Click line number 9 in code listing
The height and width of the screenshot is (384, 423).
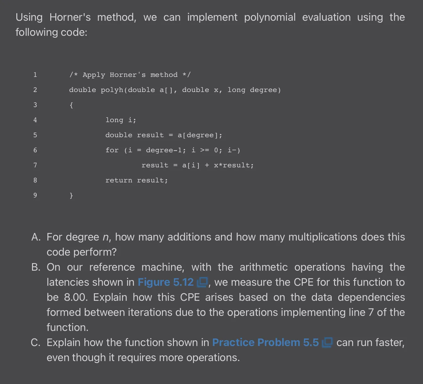point(35,195)
